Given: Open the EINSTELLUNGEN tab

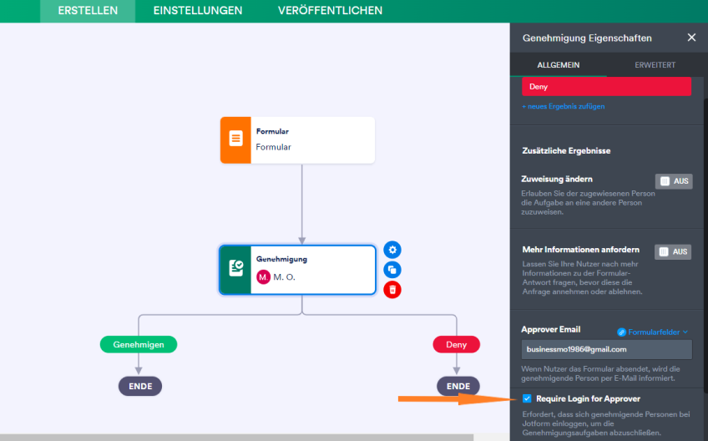Looking at the screenshot, I should pos(198,11).
